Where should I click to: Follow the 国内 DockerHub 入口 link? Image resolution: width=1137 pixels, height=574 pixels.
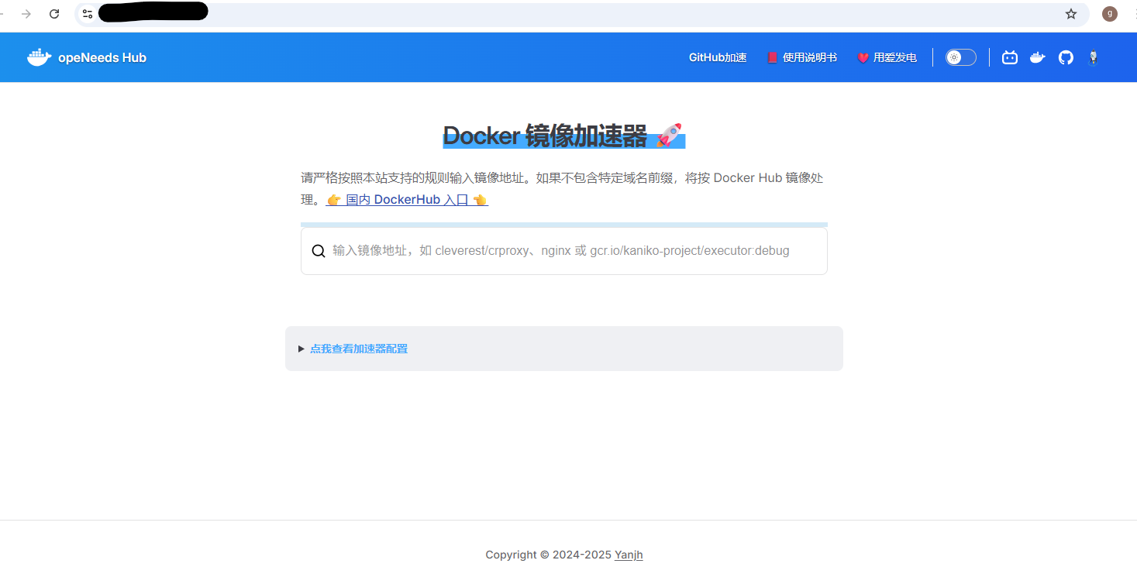click(x=407, y=200)
